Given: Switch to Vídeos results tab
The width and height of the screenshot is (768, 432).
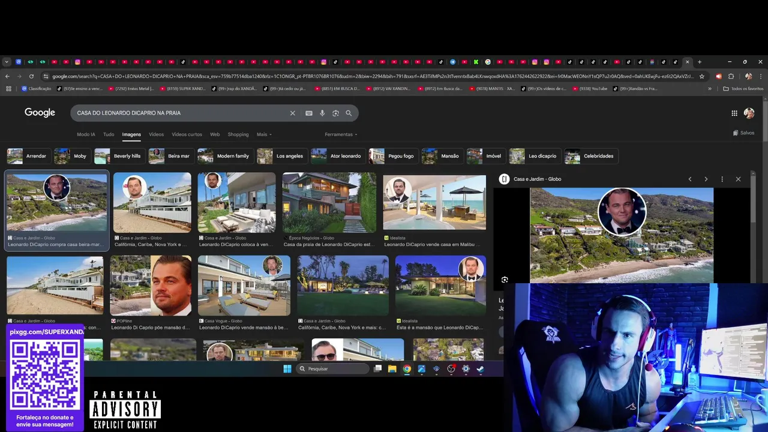Looking at the screenshot, I should [156, 134].
